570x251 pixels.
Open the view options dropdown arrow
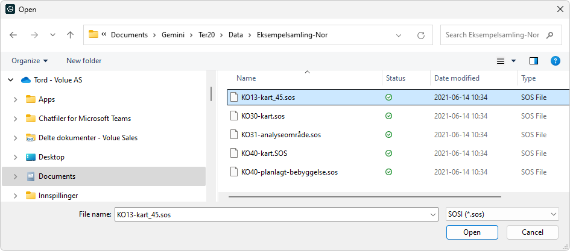point(514,61)
